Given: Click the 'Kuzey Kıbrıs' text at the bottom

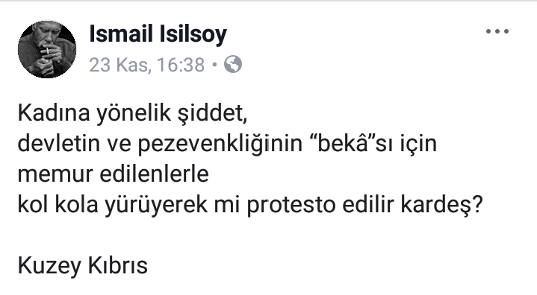Looking at the screenshot, I should [x=83, y=266].
